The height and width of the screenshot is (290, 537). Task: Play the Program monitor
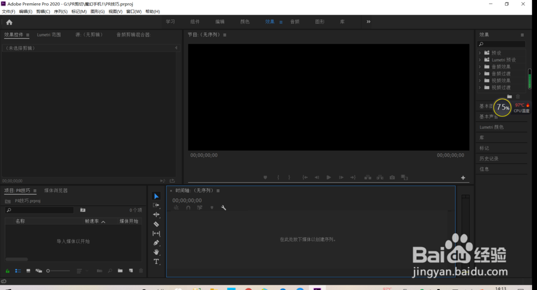click(329, 177)
